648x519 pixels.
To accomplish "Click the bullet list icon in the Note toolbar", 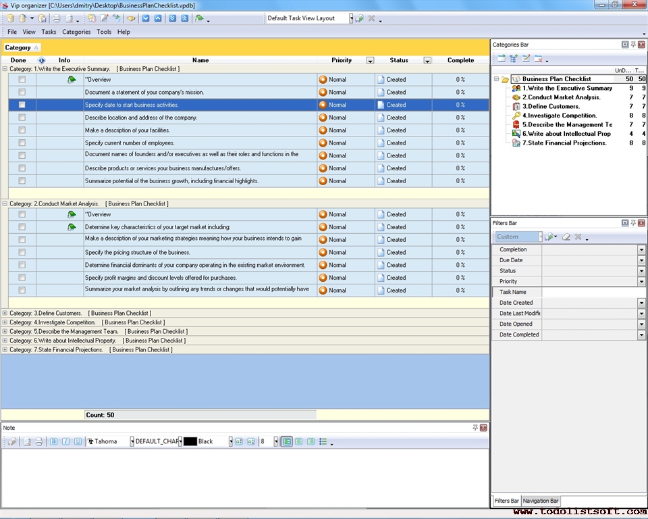I will coord(323,441).
